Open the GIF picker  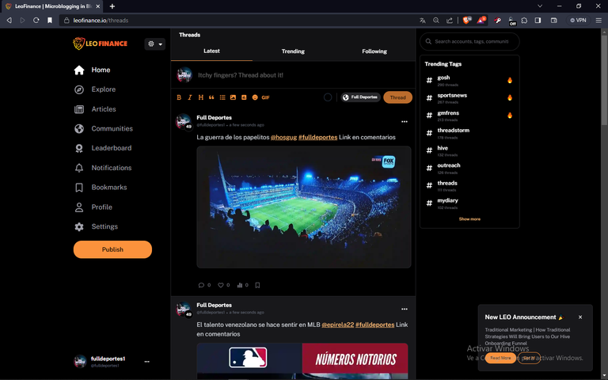pyautogui.click(x=266, y=97)
